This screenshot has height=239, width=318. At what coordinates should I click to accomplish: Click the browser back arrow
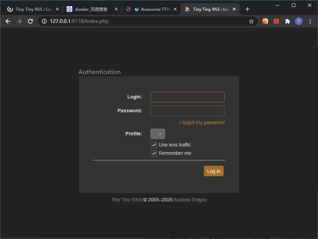click(x=8, y=22)
